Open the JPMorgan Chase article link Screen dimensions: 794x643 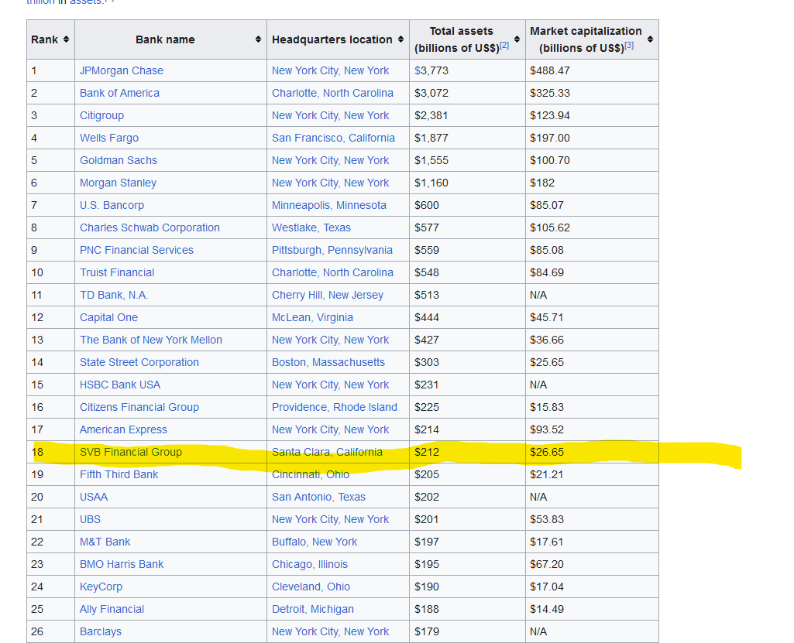click(x=122, y=71)
